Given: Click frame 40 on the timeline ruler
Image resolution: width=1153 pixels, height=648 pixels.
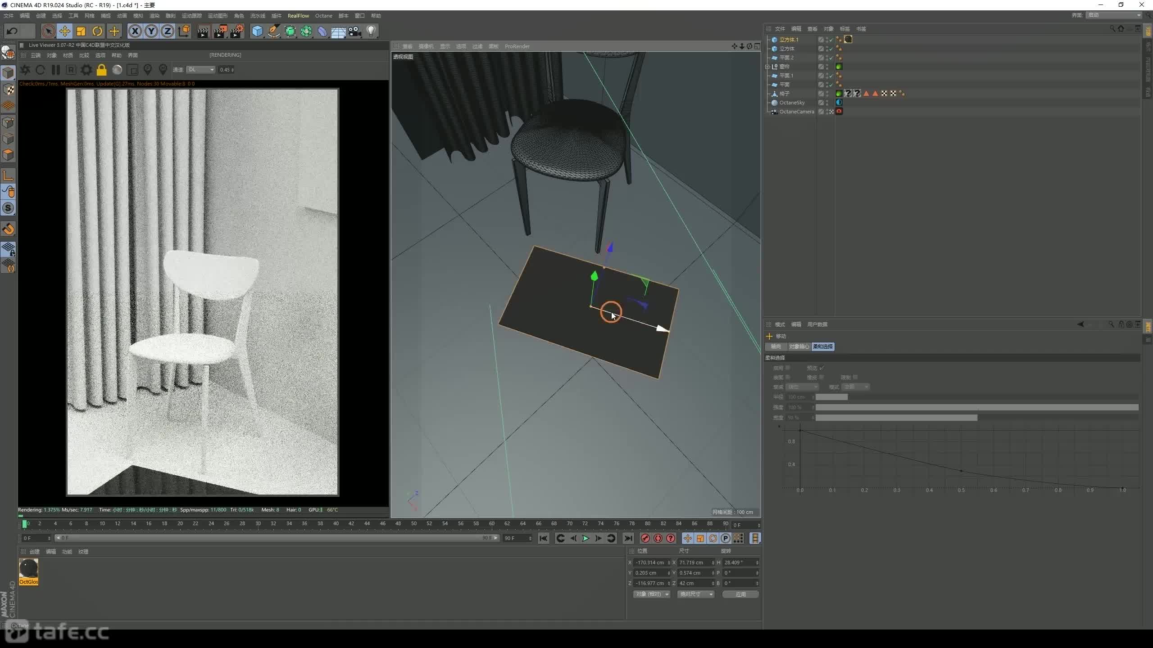Looking at the screenshot, I should point(336,524).
